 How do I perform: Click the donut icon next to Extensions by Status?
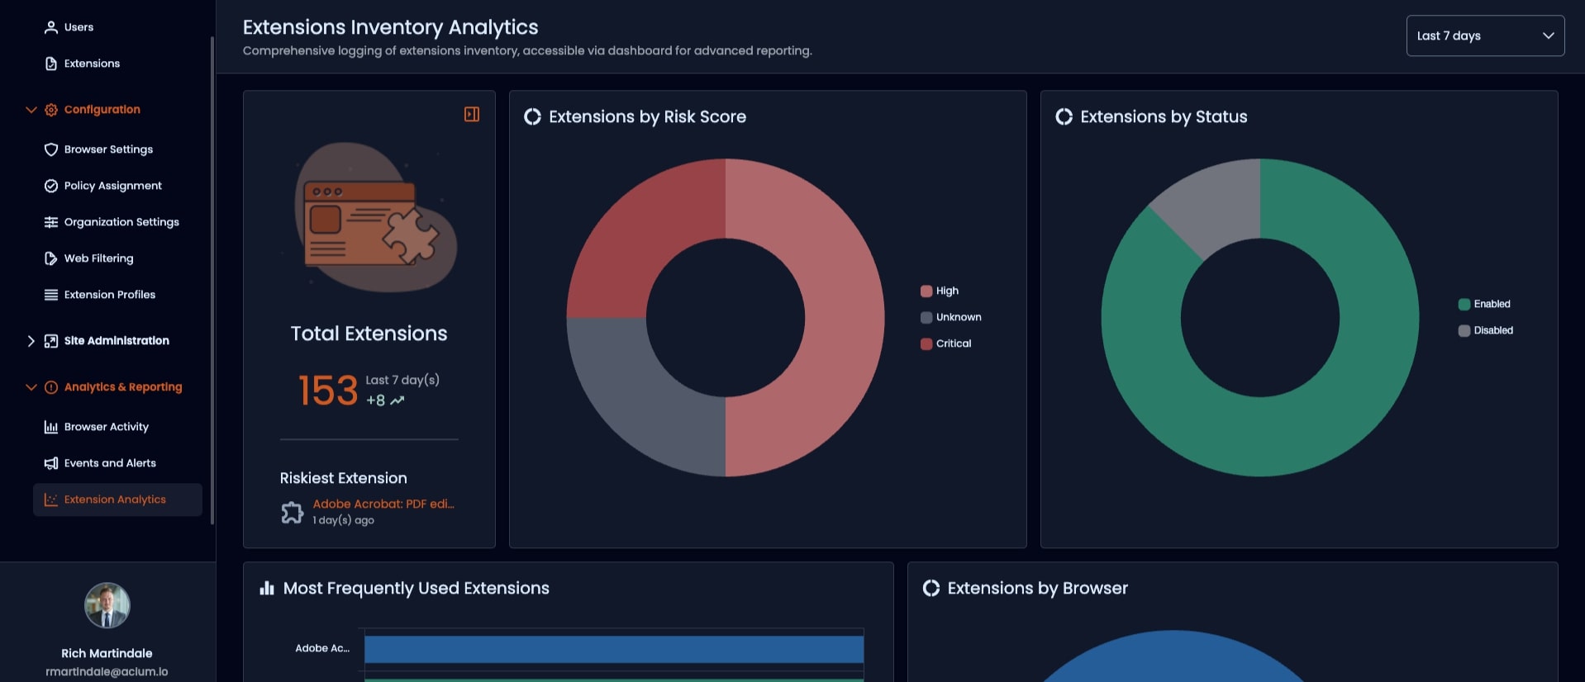coord(1064,116)
